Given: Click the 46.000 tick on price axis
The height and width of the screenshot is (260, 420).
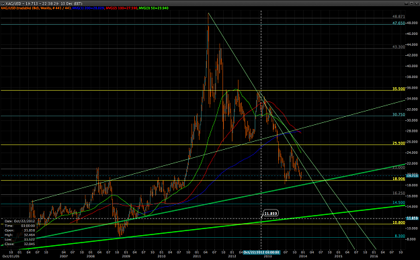Looking at the screenshot, I should tap(413, 34).
